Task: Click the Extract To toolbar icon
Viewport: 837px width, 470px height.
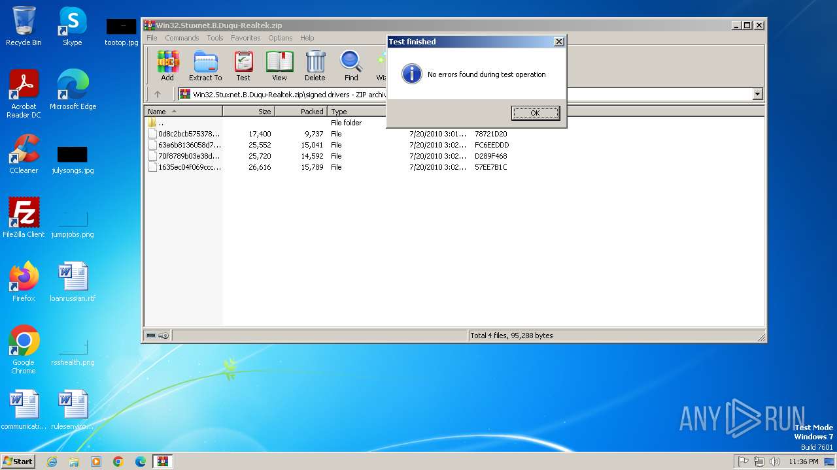Action: pos(205,66)
